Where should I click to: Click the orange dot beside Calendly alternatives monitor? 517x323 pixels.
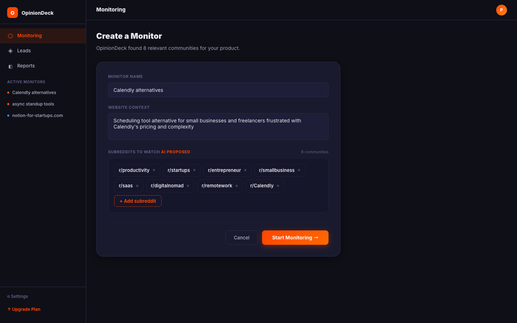click(x=8, y=92)
